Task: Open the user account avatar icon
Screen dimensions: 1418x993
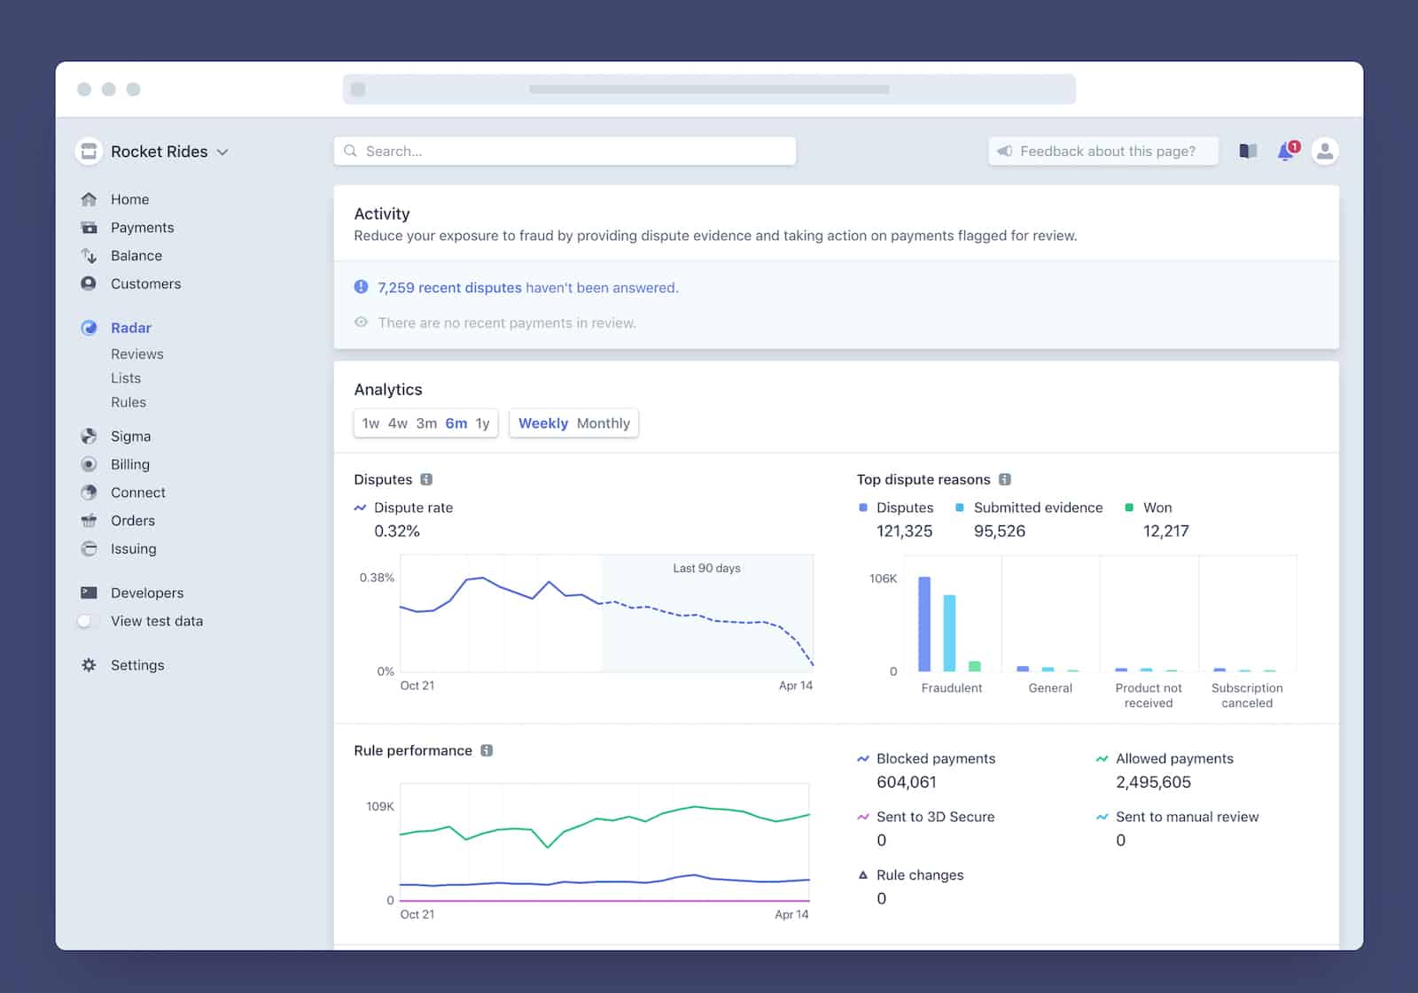Action: [x=1324, y=151]
